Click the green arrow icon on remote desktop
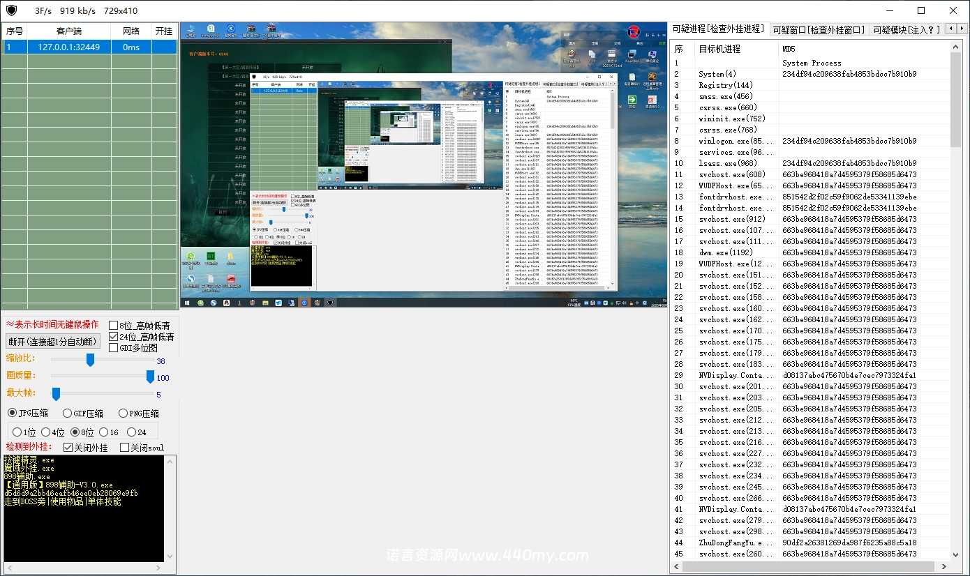This screenshot has height=576, width=970. click(x=632, y=100)
